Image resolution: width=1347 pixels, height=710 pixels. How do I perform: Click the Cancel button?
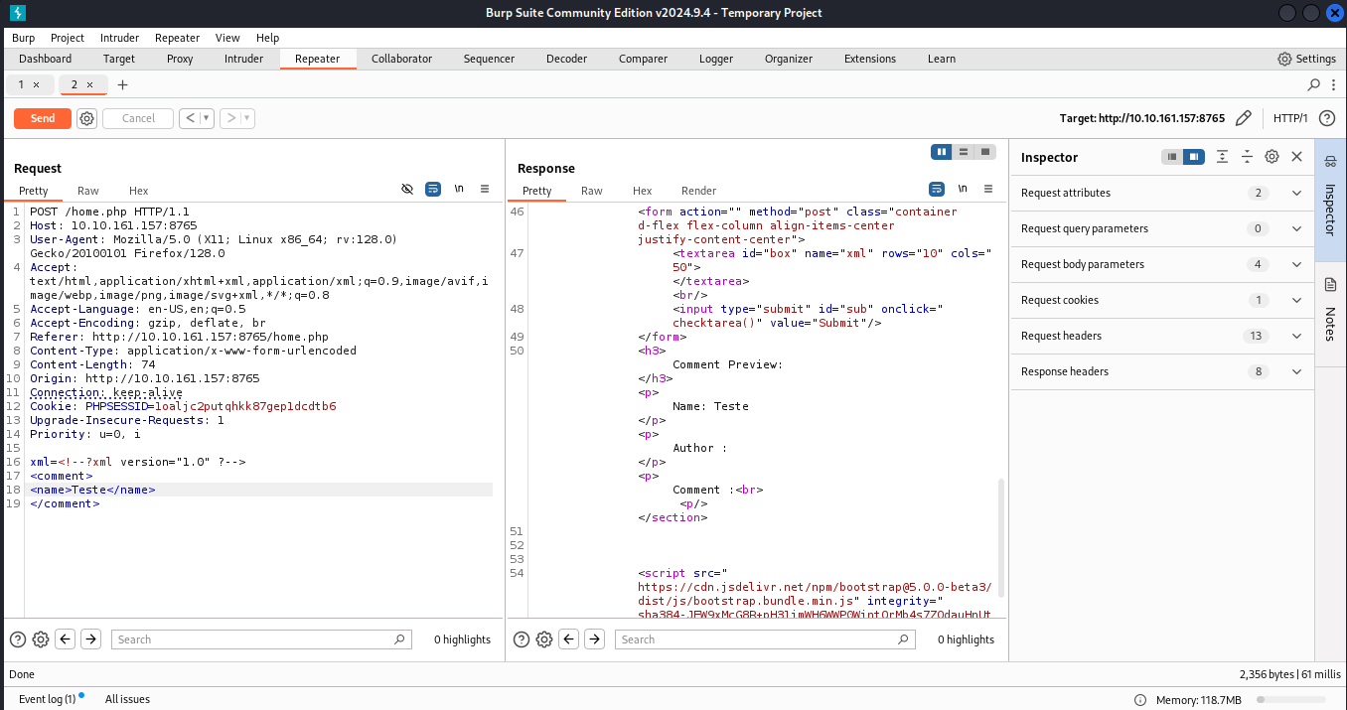tap(138, 118)
